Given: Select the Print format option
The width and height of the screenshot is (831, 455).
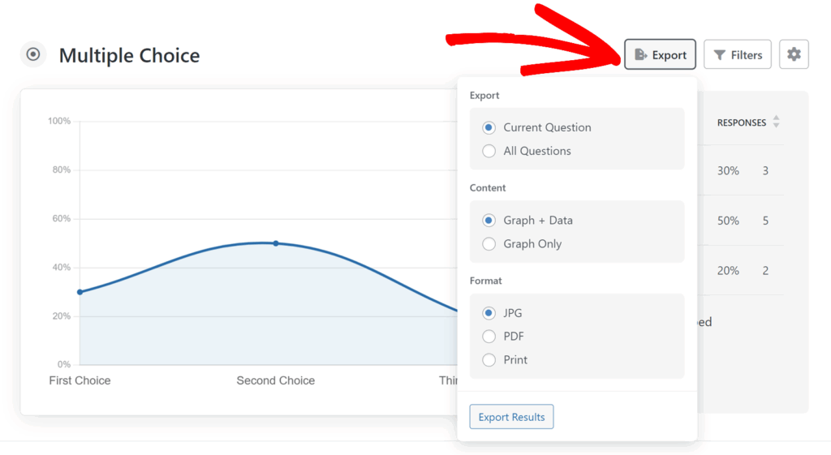Looking at the screenshot, I should coord(489,360).
